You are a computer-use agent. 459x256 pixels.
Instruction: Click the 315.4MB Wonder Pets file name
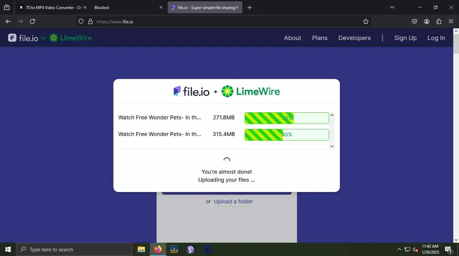[x=160, y=134]
